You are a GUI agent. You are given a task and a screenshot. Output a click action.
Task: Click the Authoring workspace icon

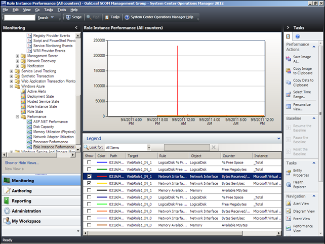[x=7, y=190]
